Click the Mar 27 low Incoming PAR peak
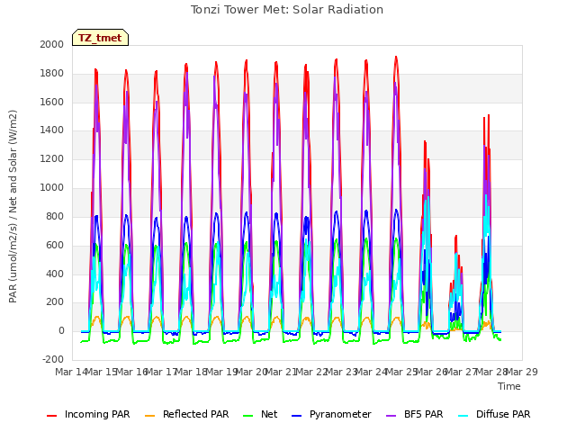 tap(456, 237)
